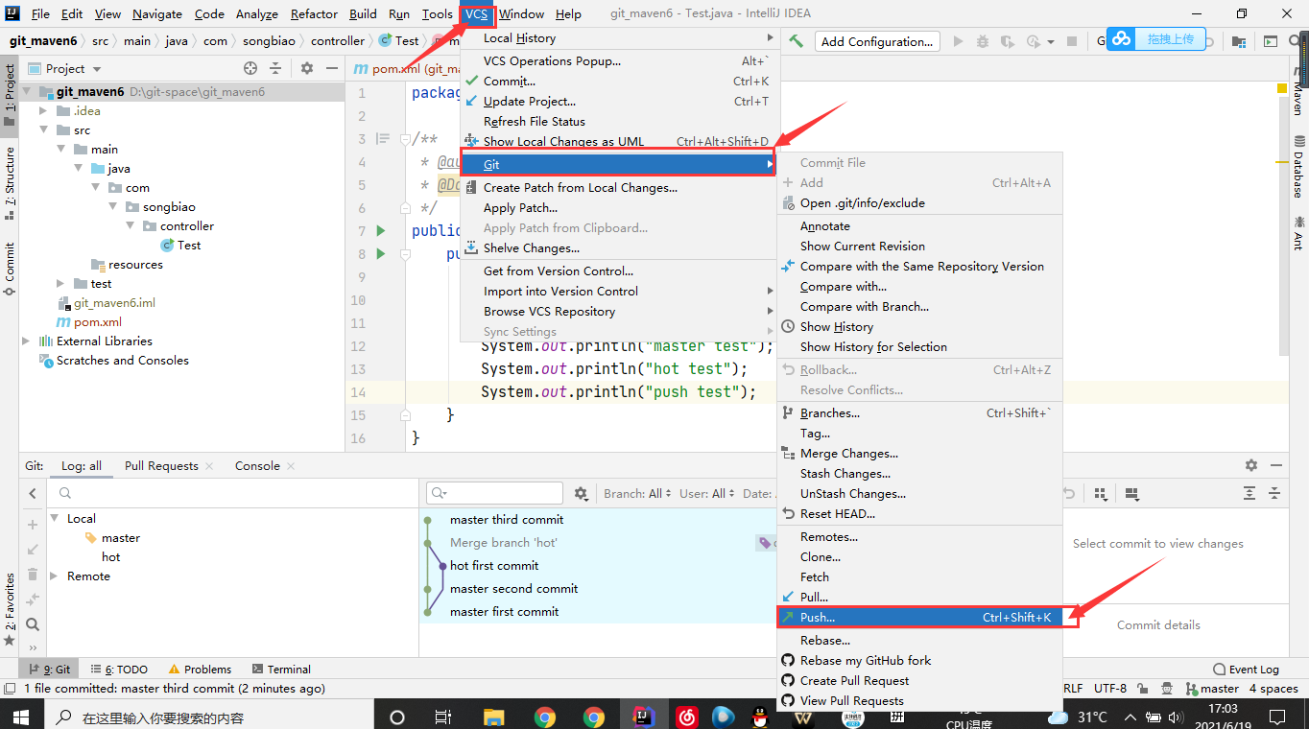
Task: Expand Remote branches node
Action: pyautogui.click(x=55, y=576)
